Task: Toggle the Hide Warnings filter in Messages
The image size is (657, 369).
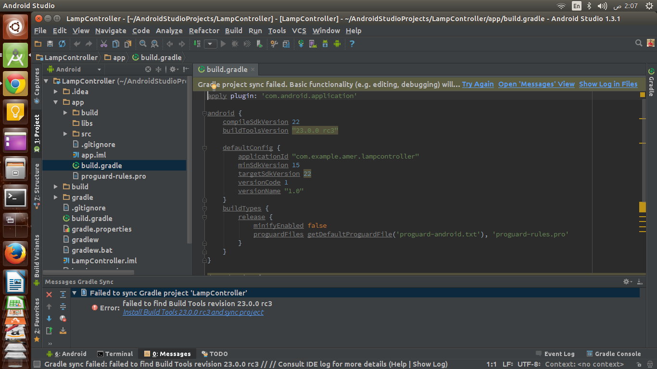Action: tap(63, 319)
